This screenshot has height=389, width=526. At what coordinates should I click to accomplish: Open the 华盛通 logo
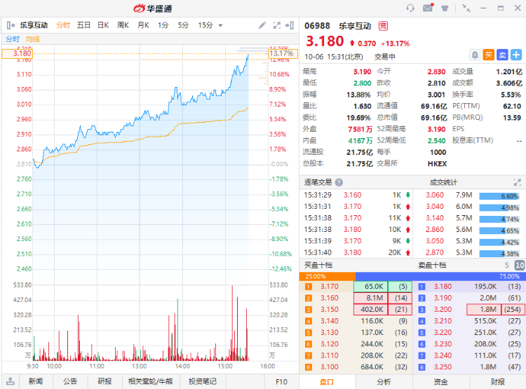pos(153,8)
